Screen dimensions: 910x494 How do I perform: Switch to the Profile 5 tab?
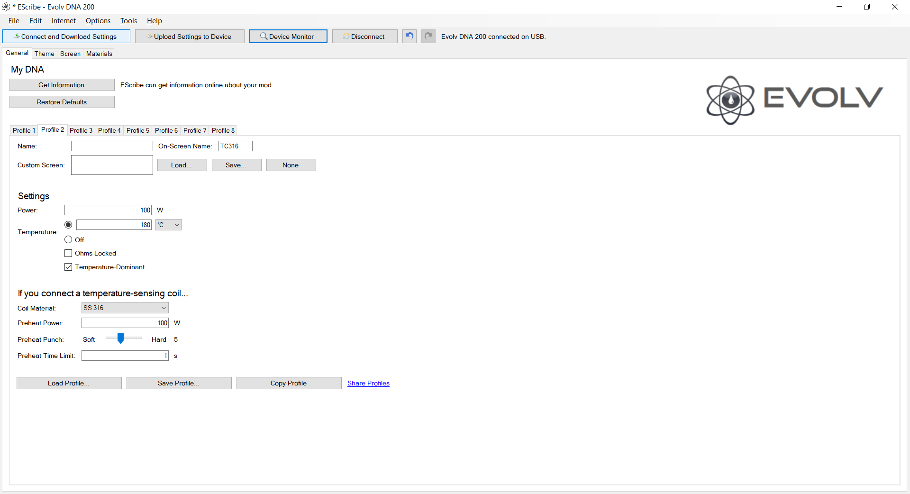138,130
